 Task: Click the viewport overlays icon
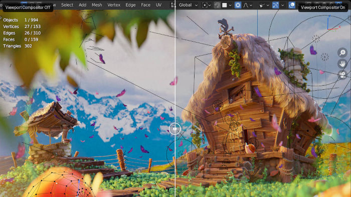[292, 5]
